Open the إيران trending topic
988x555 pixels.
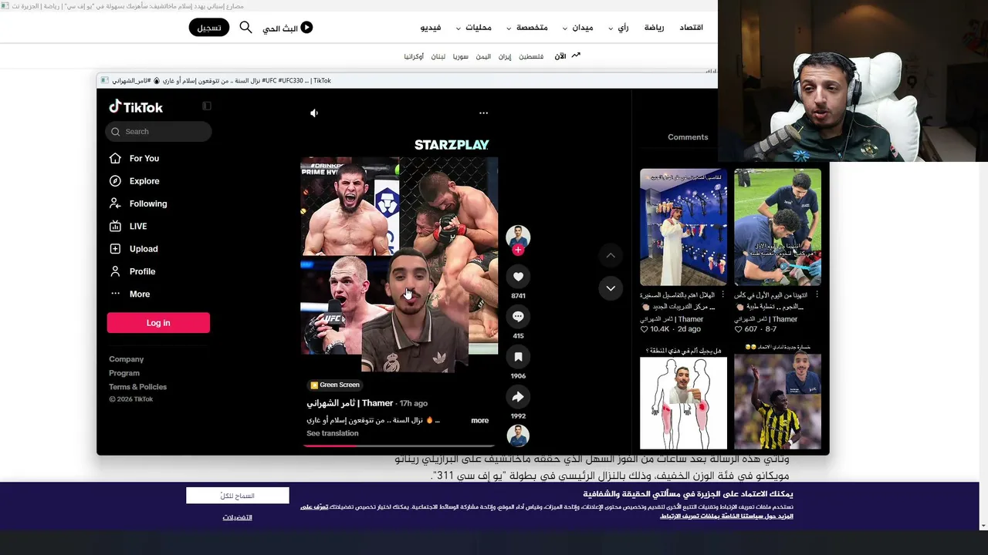[x=505, y=56]
